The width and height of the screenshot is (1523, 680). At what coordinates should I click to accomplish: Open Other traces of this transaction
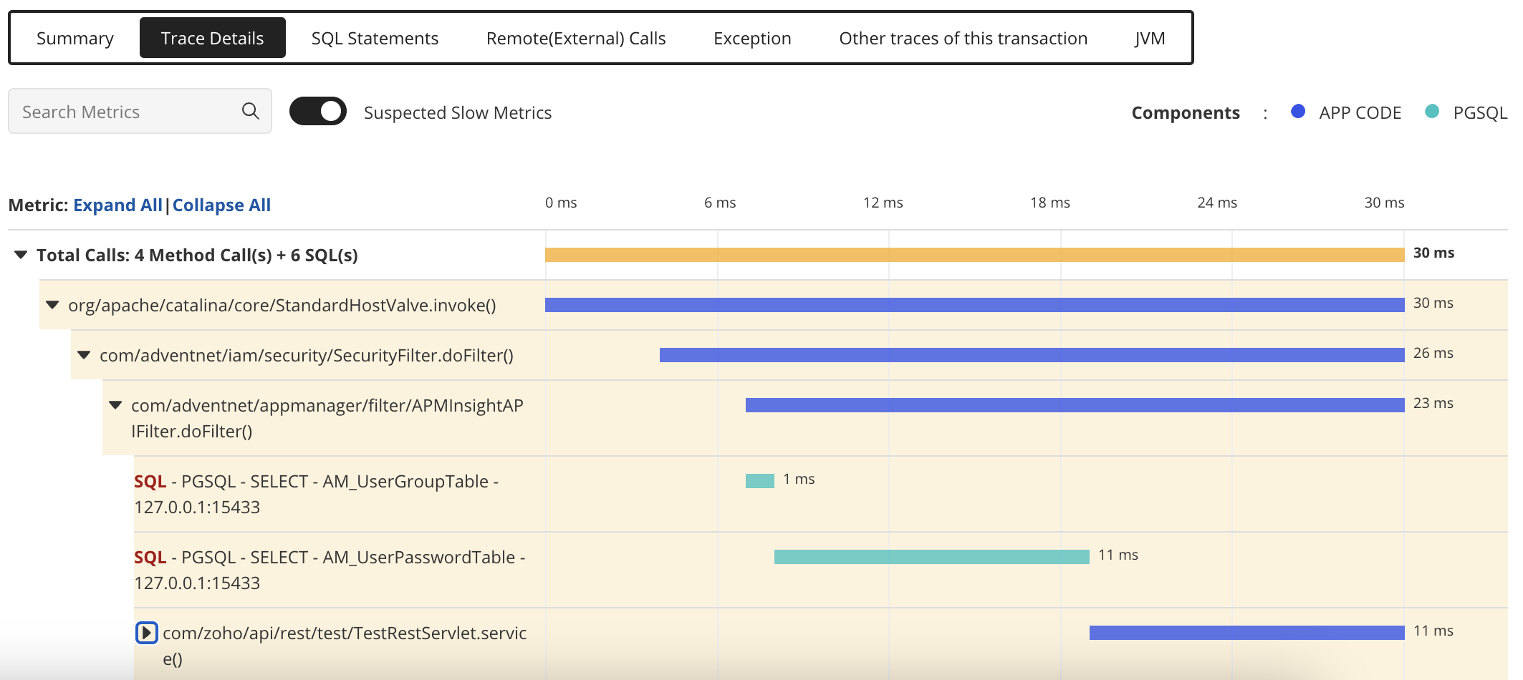[x=963, y=37]
